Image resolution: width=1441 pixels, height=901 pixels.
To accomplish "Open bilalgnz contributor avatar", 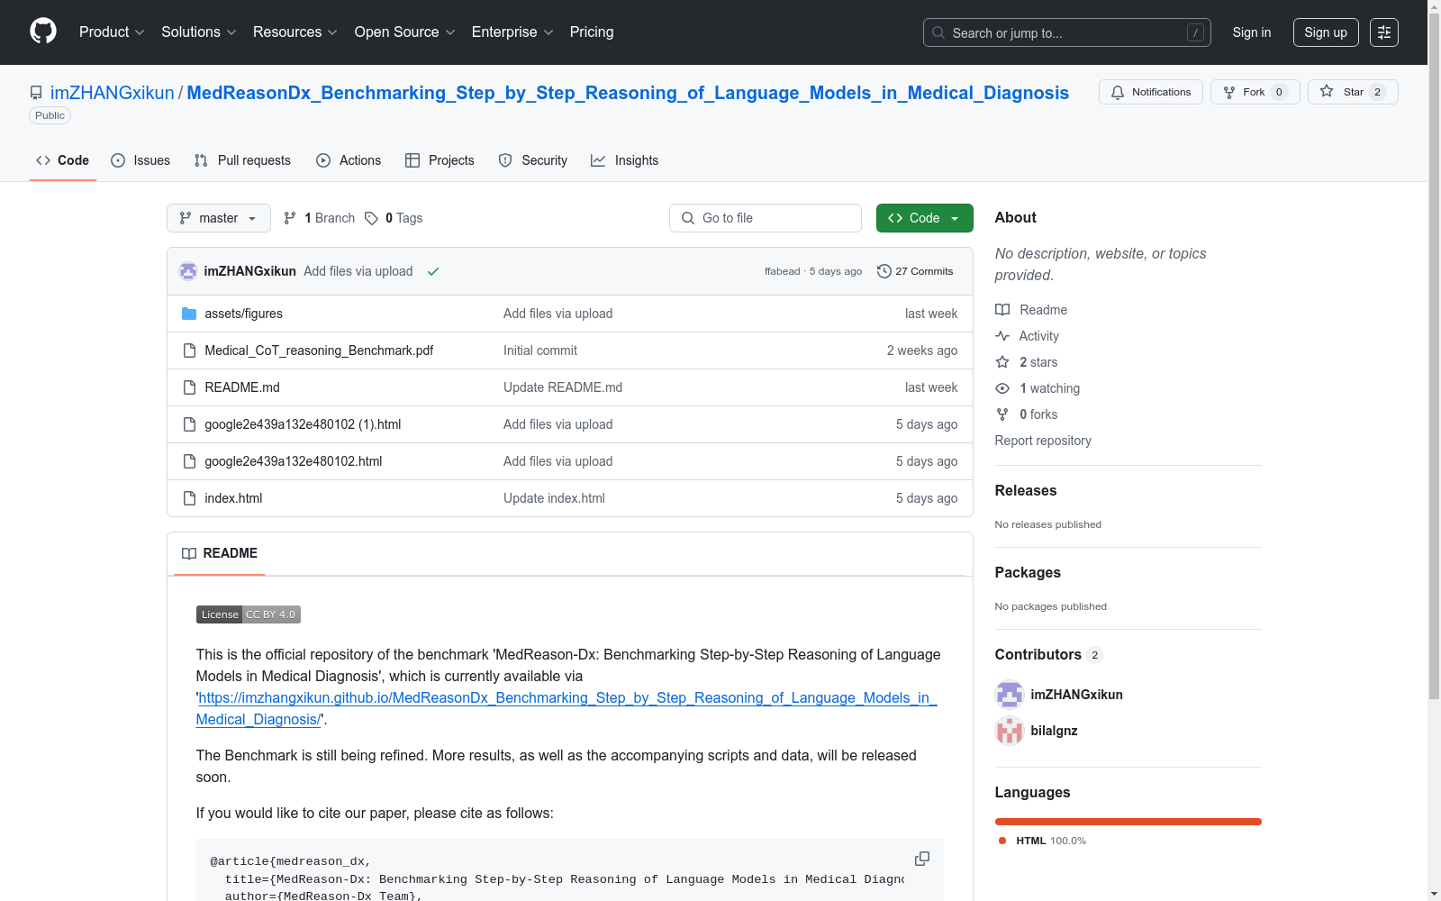I will tap(1010, 731).
